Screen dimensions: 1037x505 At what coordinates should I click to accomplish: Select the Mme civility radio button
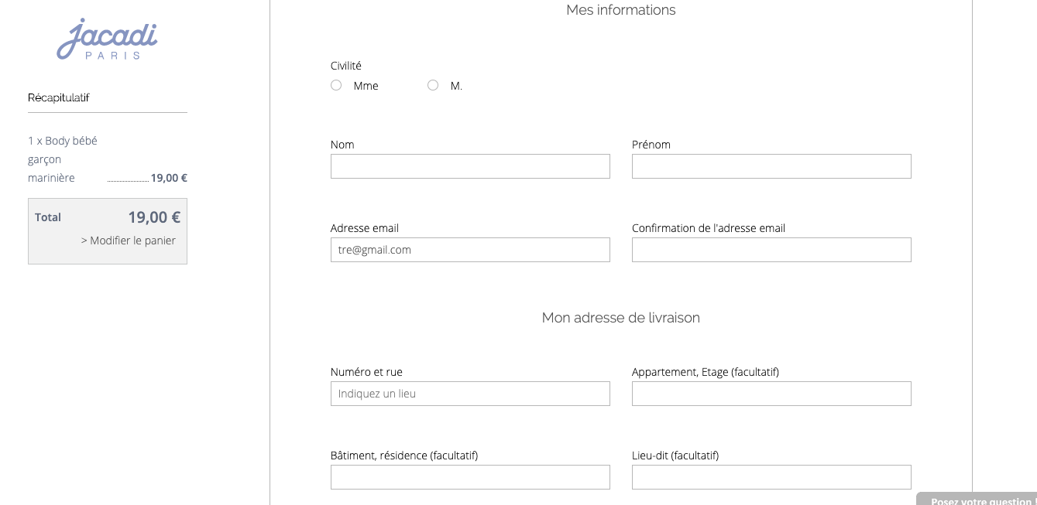point(336,85)
